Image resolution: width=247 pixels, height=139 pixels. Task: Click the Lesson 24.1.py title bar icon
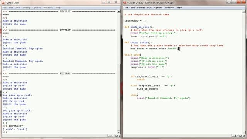click(125, 3)
